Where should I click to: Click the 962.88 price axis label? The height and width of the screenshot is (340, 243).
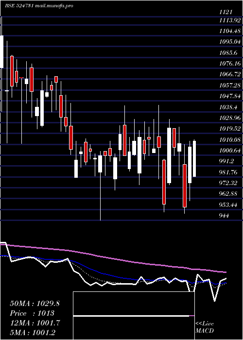229,194
